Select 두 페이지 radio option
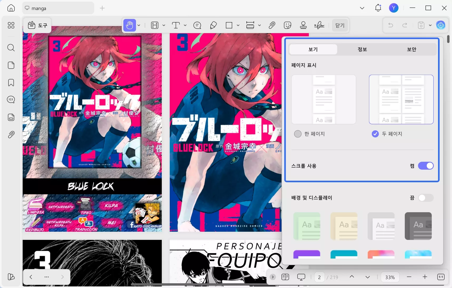Screen dimensions: 452x288 (x=375, y=134)
